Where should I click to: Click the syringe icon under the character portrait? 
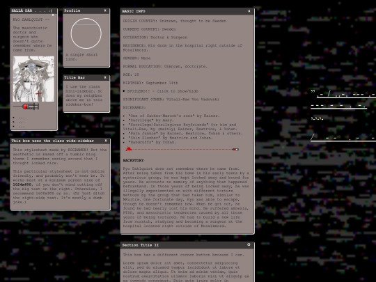click(26, 106)
